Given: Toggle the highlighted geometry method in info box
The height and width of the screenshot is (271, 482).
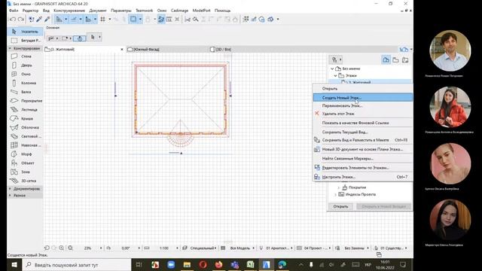Looking at the screenshot, I should coord(80,38).
